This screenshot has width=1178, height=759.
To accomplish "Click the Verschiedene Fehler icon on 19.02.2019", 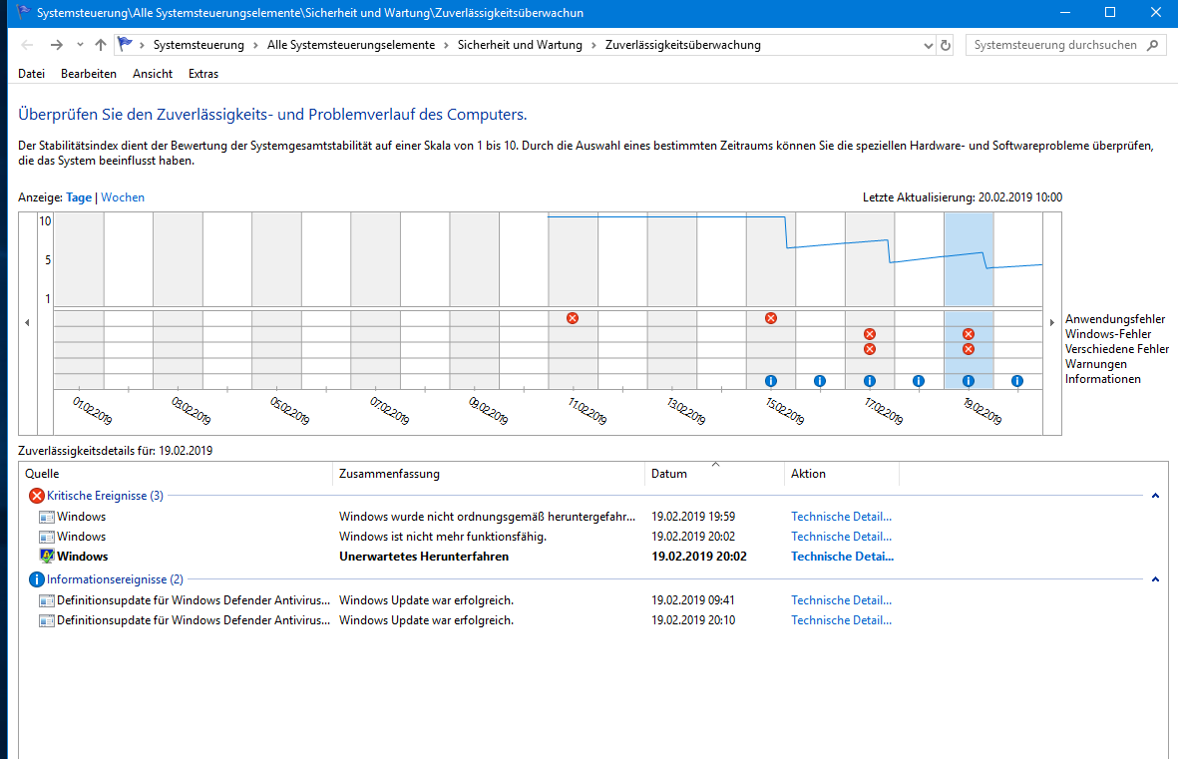I will click(x=969, y=349).
